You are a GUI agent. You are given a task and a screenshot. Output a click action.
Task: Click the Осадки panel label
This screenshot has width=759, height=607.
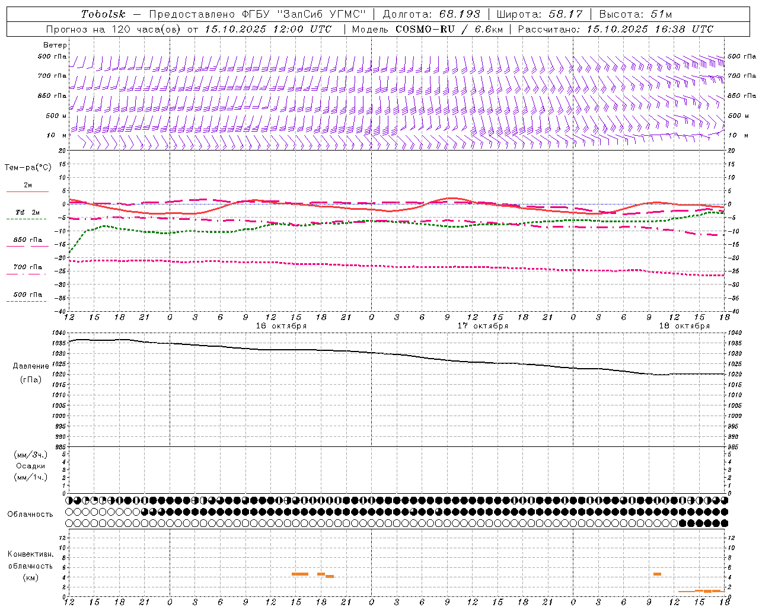[x=31, y=466]
